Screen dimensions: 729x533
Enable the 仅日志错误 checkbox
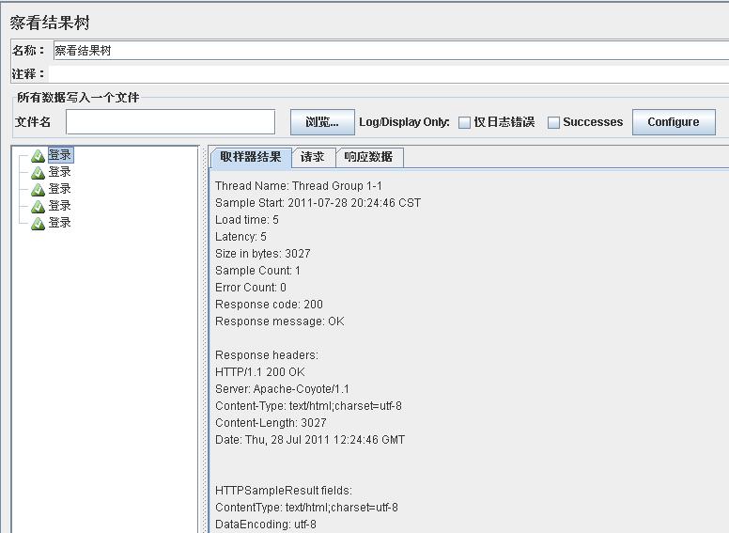[464, 123]
